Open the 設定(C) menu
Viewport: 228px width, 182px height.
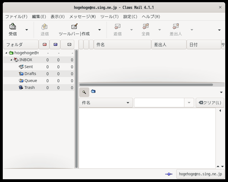pos(130,17)
